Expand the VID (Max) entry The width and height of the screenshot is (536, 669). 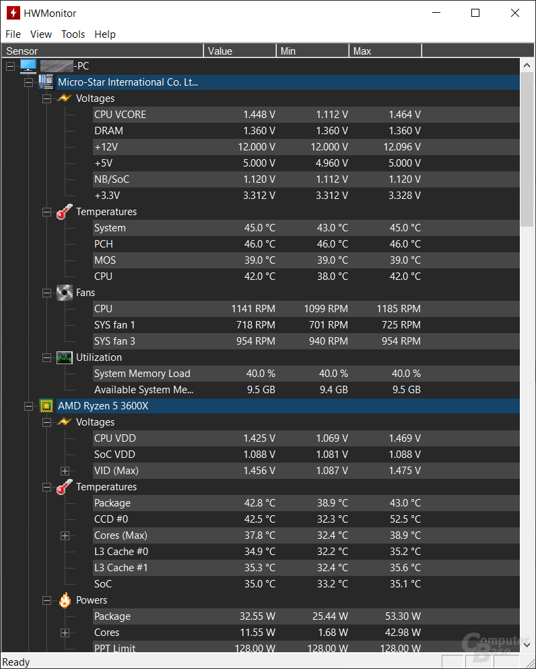tap(65, 471)
